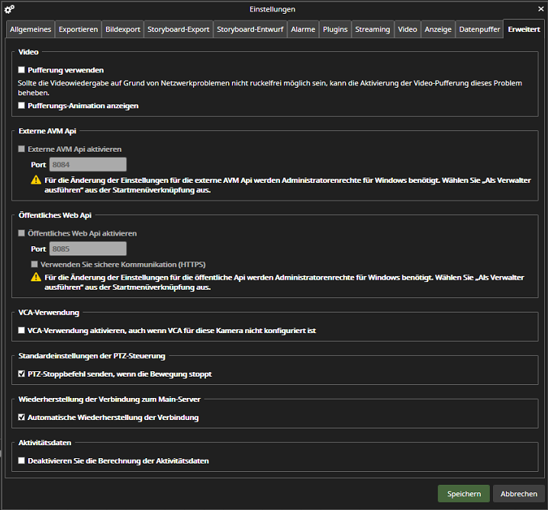Click the Speichern button
This screenshot has height=510, width=548.
[464, 493]
